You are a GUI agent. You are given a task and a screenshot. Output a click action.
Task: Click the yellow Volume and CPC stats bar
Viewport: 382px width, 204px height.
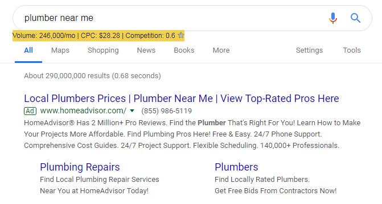click(x=98, y=36)
